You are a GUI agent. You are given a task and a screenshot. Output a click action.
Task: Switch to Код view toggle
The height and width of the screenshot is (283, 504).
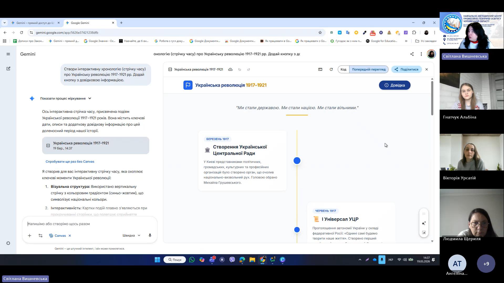[x=343, y=70]
